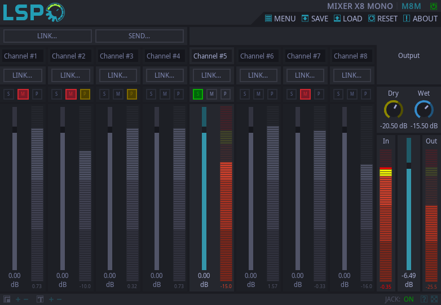Click the Channel #5 cyan gain fader

tap(204, 189)
